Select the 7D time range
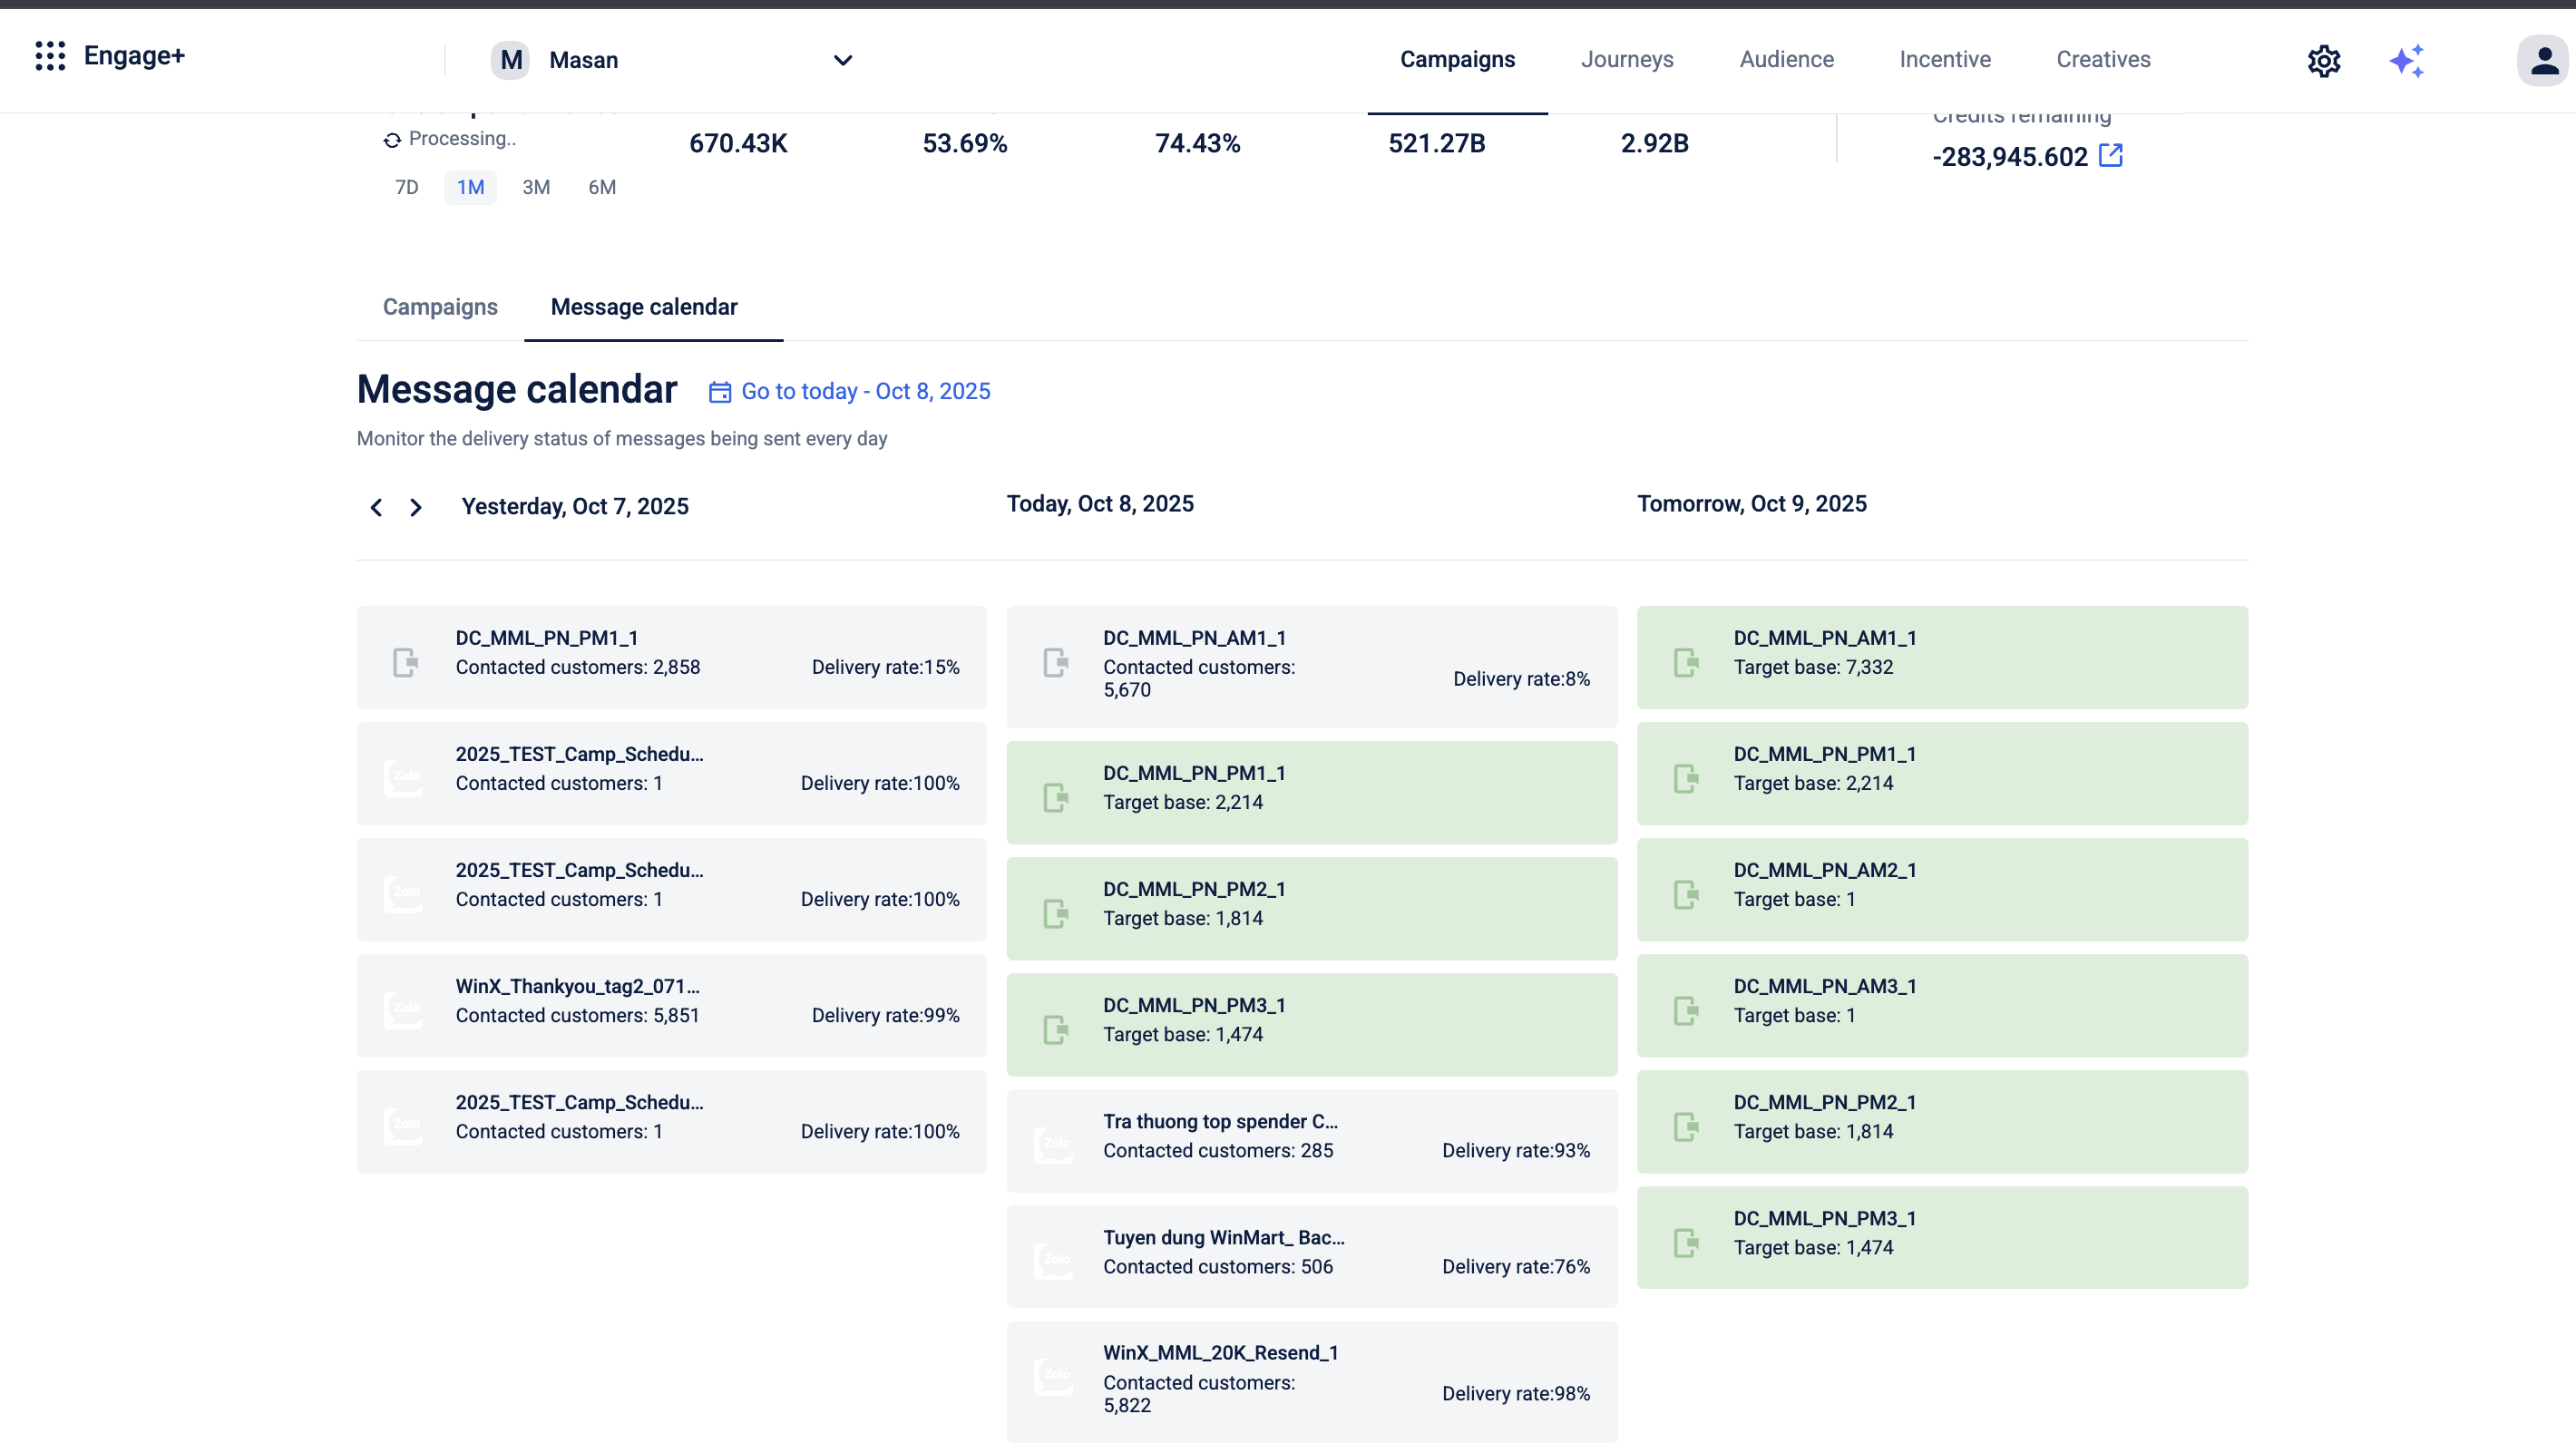2576x1453 pixels. (406, 187)
